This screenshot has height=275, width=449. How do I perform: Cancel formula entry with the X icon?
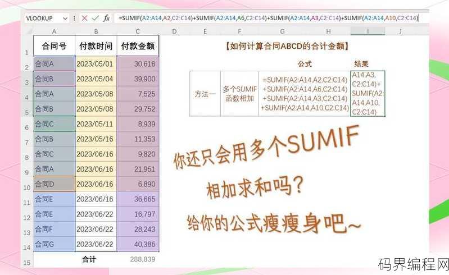coord(84,19)
